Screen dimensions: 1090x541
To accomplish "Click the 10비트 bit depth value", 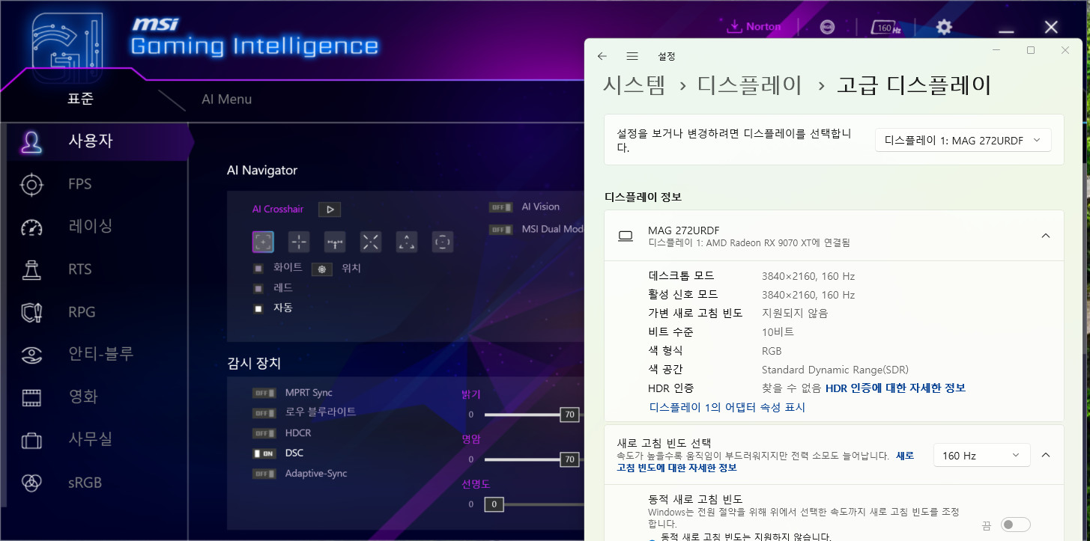I will pos(778,331).
